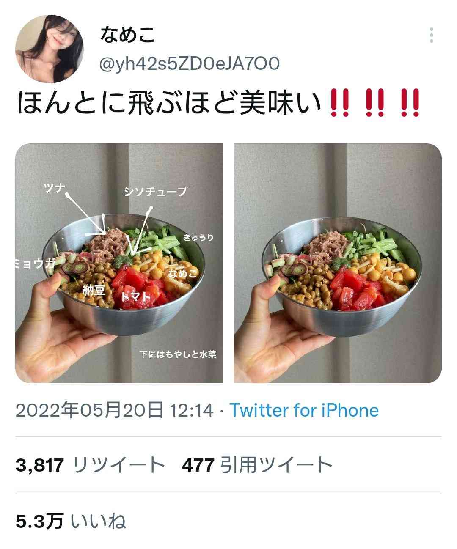Click the ツナ label in left photo
Image resolution: width=457 pixels, height=549 pixels.
(54, 187)
